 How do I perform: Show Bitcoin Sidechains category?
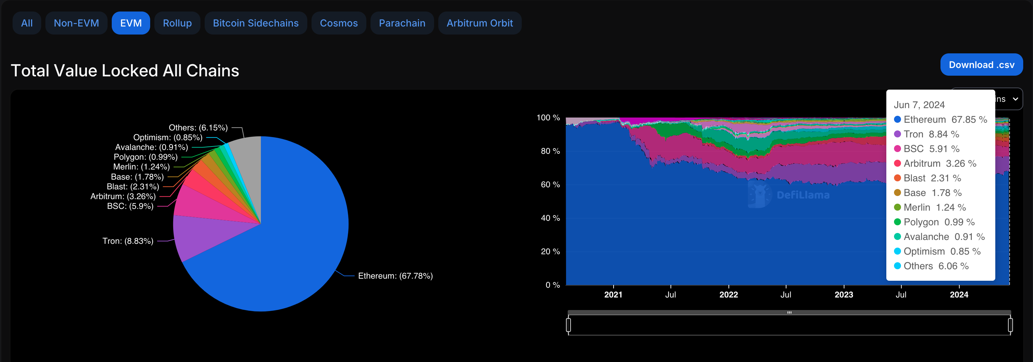click(x=256, y=23)
